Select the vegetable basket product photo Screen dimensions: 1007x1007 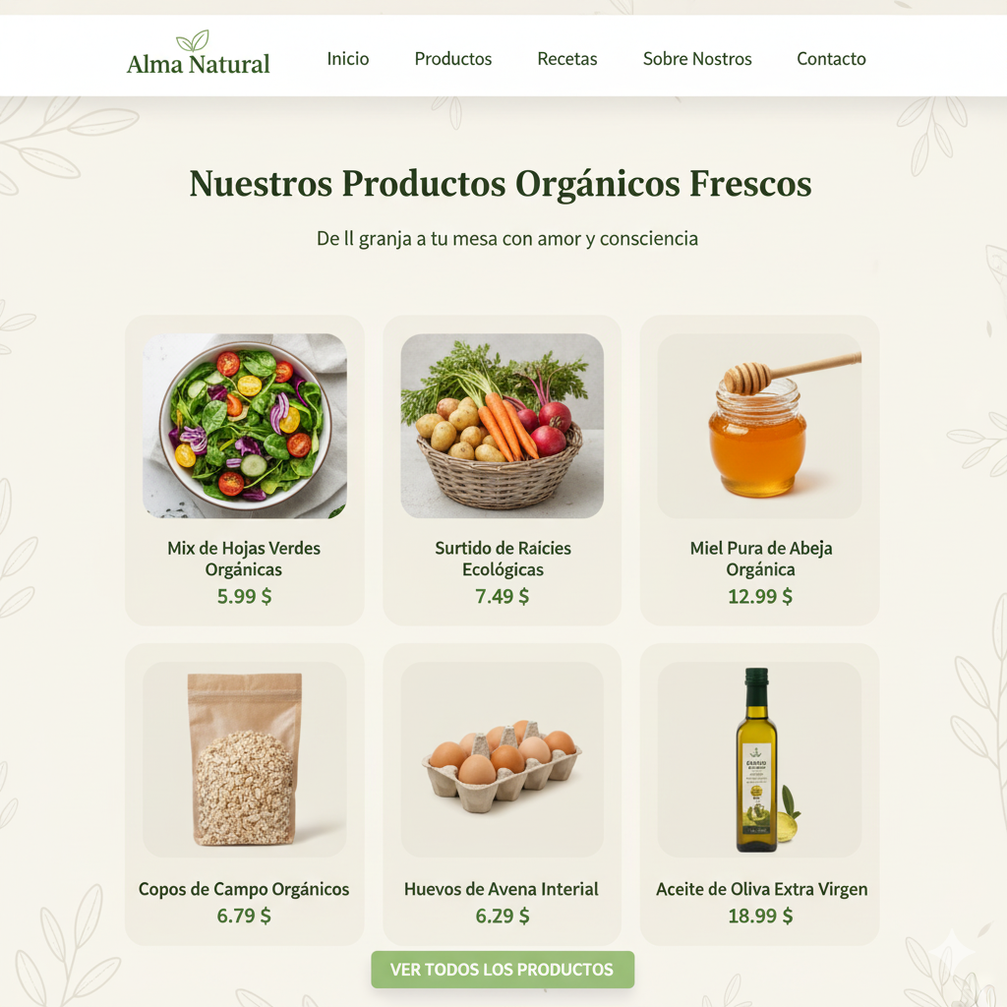pyautogui.click(x=503, y=426)
